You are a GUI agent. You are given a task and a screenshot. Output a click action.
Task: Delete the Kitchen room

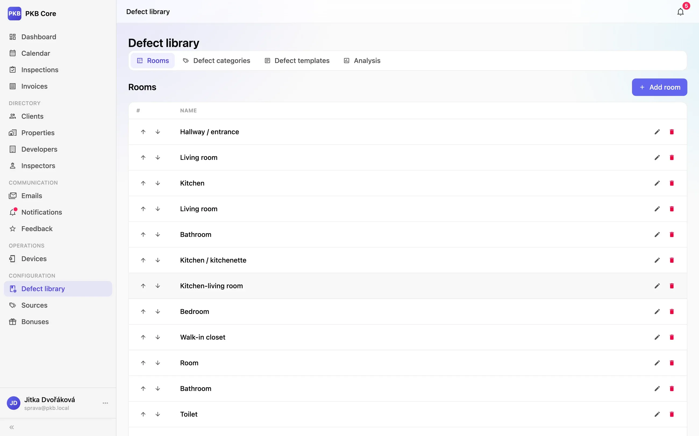pos(672,183)
